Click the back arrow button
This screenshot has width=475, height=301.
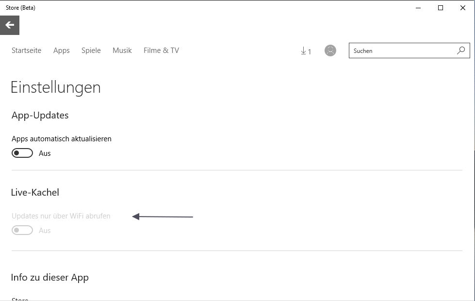[x=10, y=25]
